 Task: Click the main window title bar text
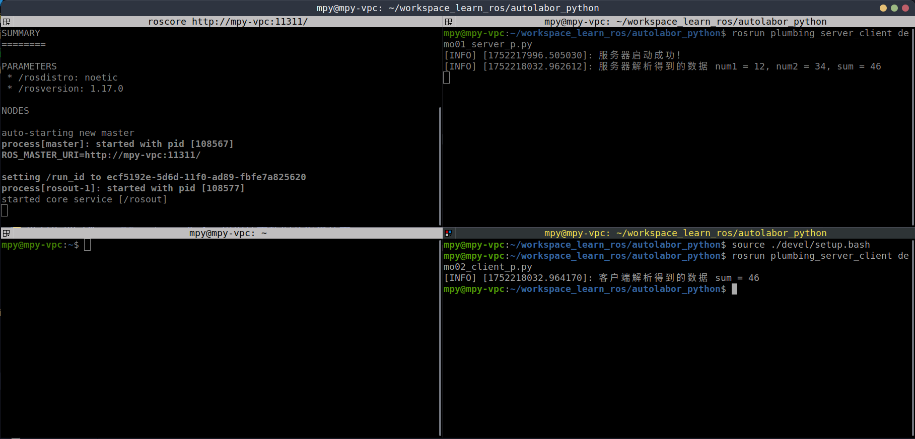[457, 8]
